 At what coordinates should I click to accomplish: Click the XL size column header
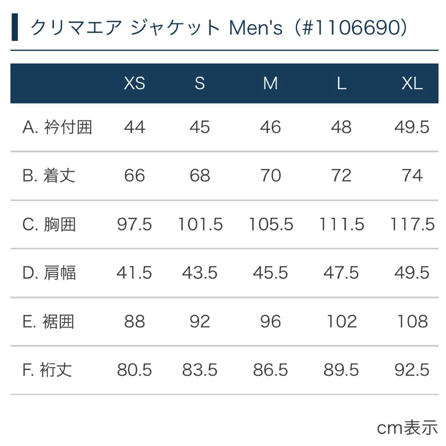(412, 84)
